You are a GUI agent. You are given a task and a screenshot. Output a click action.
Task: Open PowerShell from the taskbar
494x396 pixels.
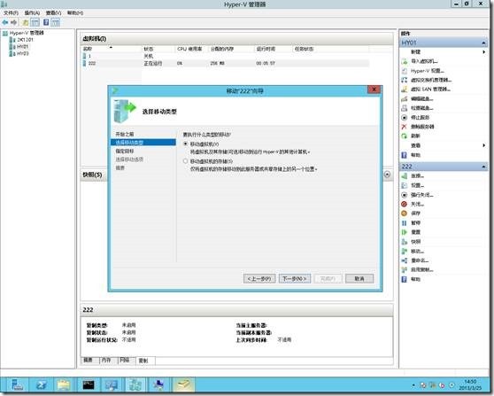(41, 385)
